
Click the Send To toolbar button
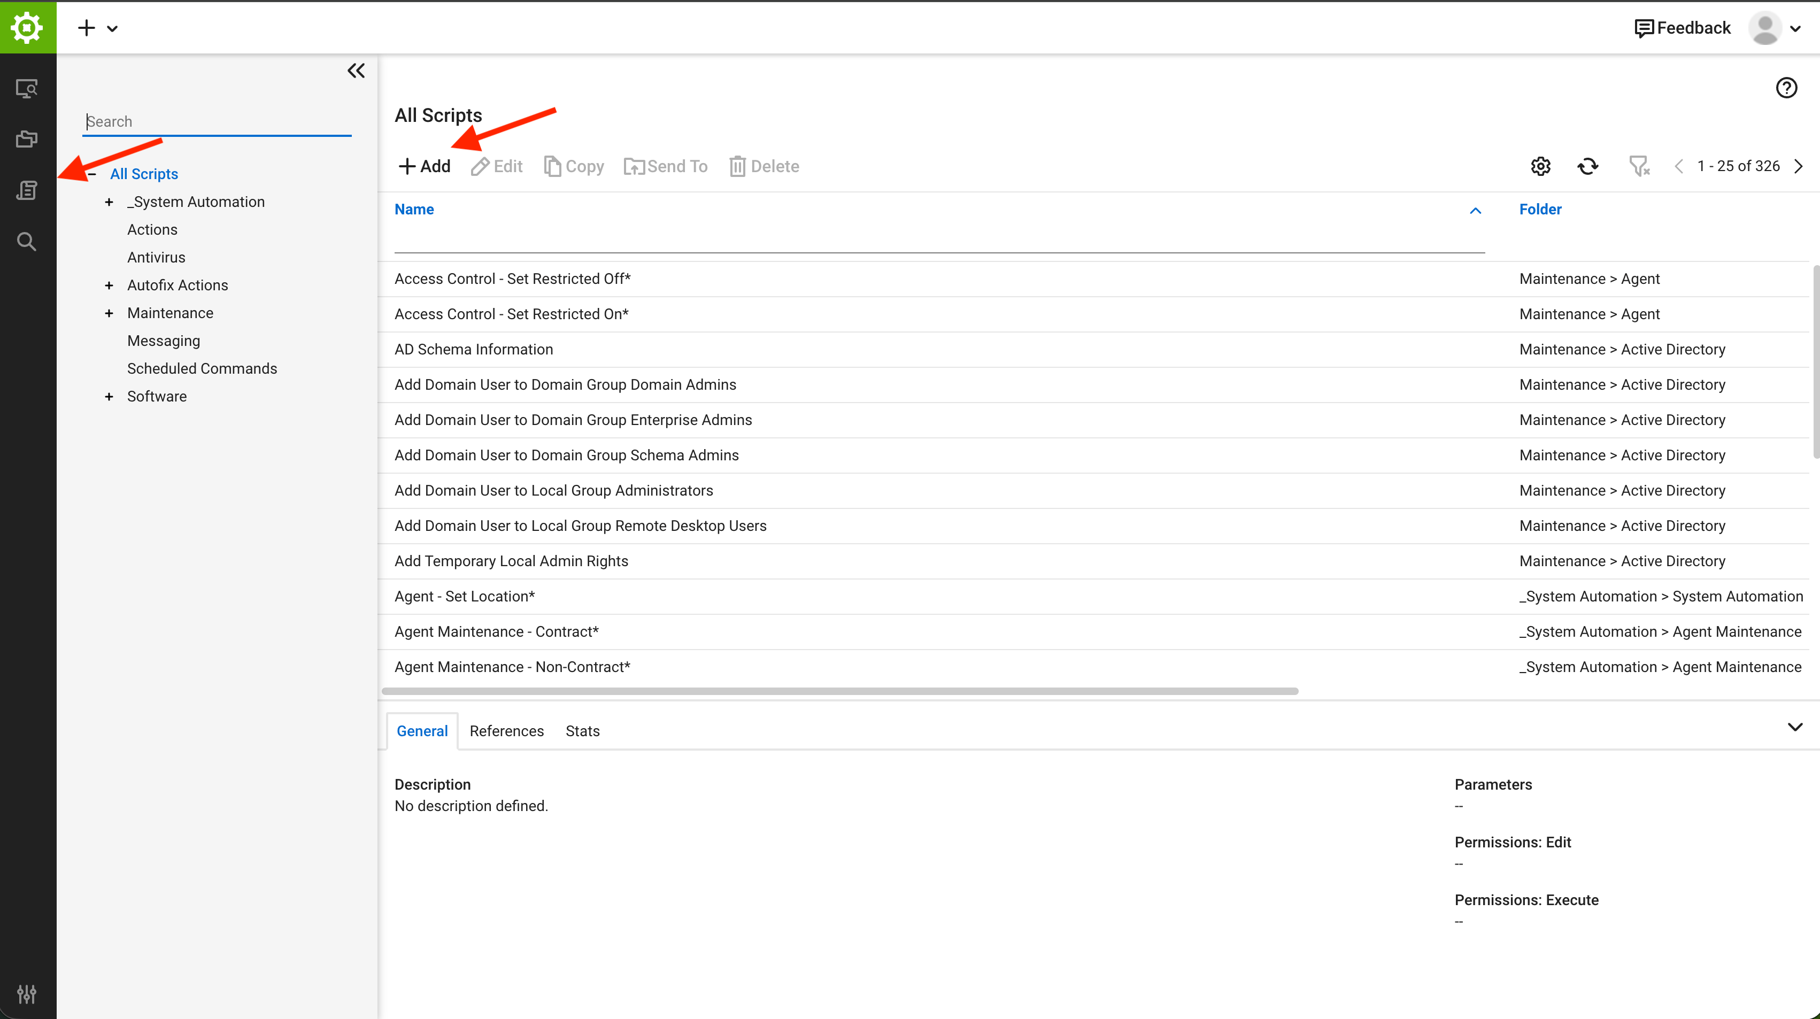[666, 166]
